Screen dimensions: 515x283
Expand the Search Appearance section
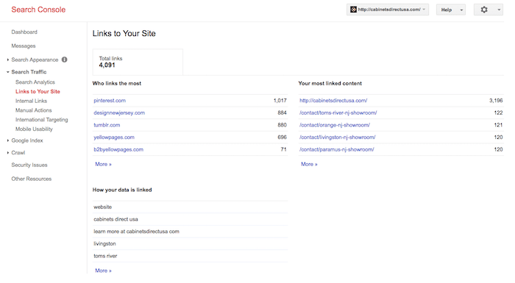point(8,60)
